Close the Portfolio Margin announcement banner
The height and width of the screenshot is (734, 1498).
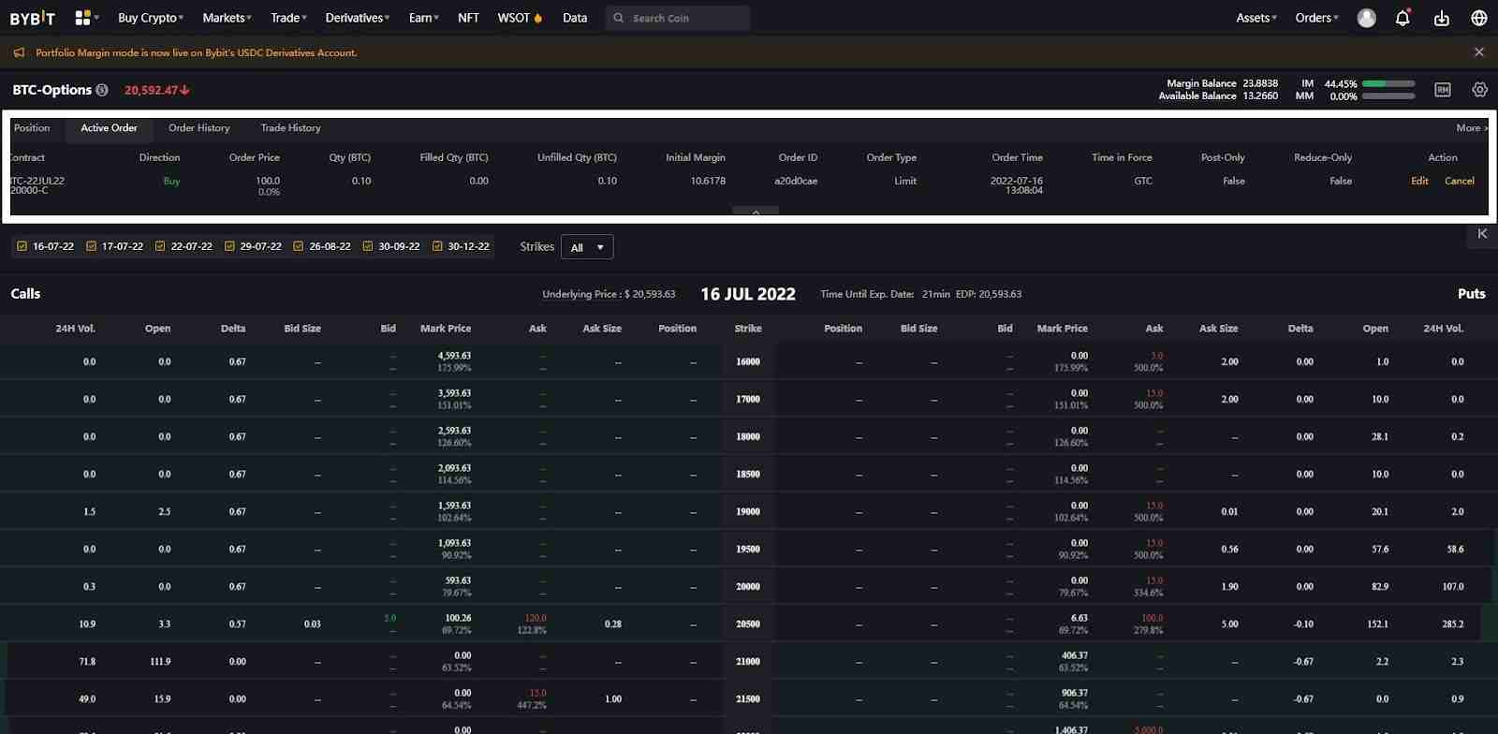click(x=1479, y=52)
